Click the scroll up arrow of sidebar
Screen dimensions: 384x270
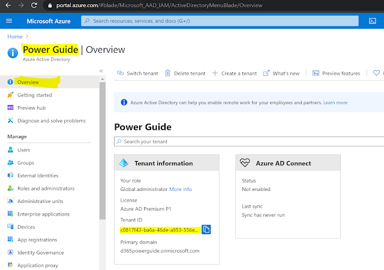point(103,79)
